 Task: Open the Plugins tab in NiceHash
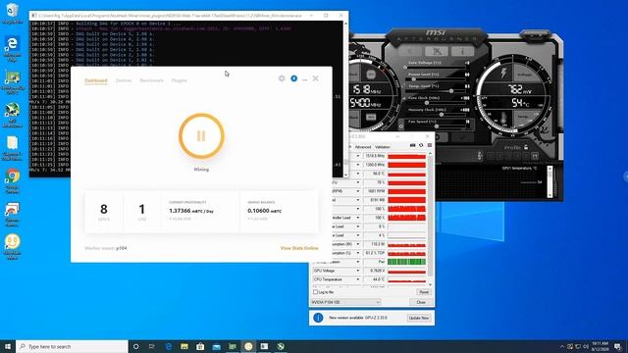[179, 80]
